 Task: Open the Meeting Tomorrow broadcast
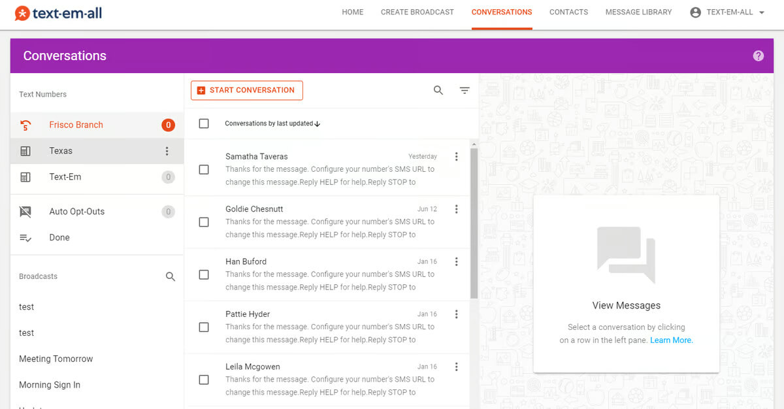click(56, 359)
